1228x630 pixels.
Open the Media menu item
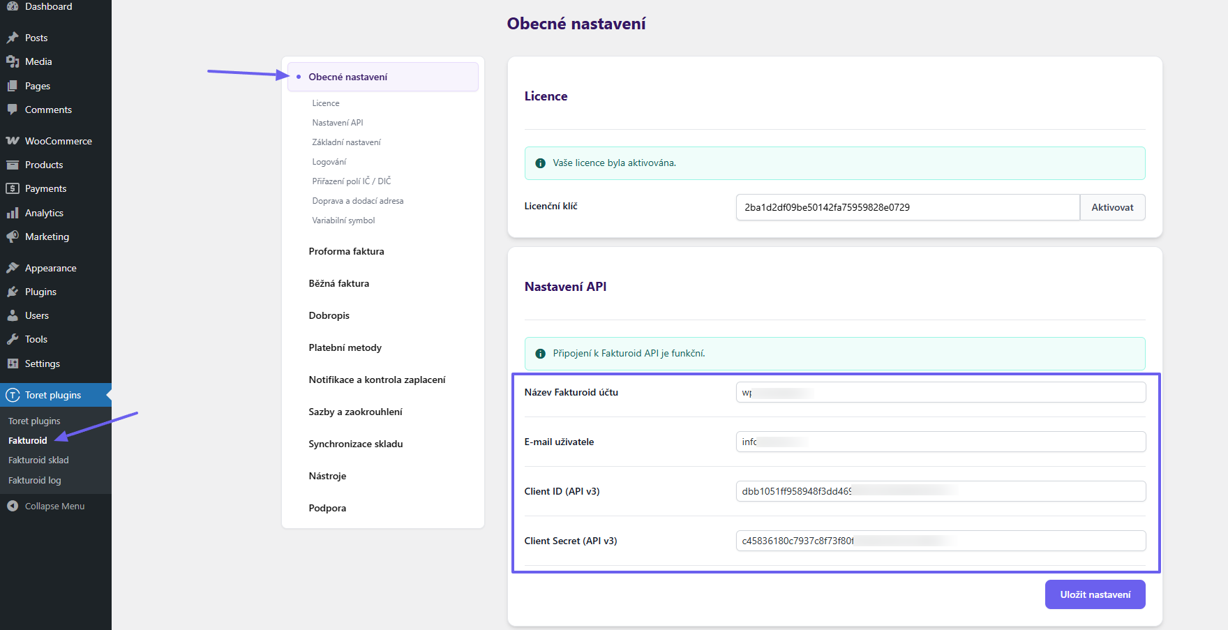(x=56, y=61)
